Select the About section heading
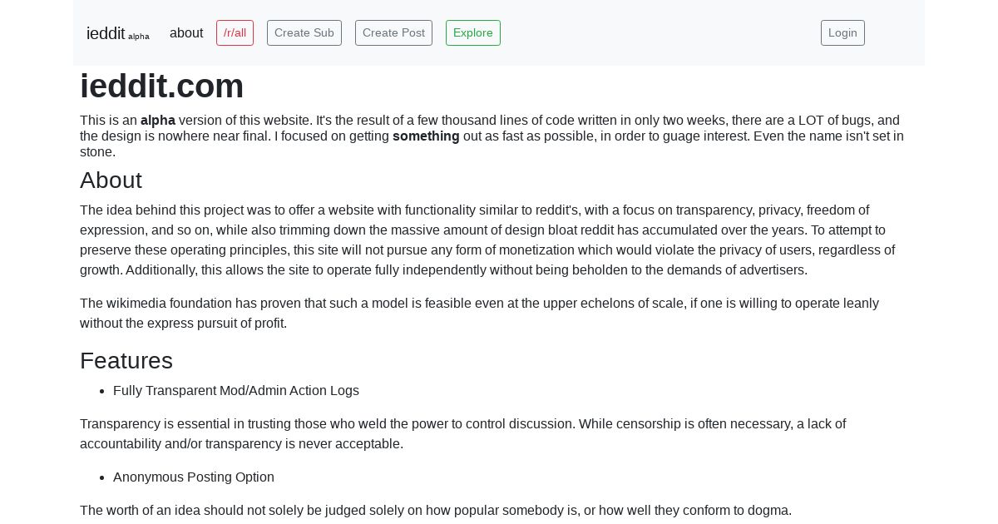Viewport: 998px width, 524px height. pyautogui.click(x=111, y=180)
